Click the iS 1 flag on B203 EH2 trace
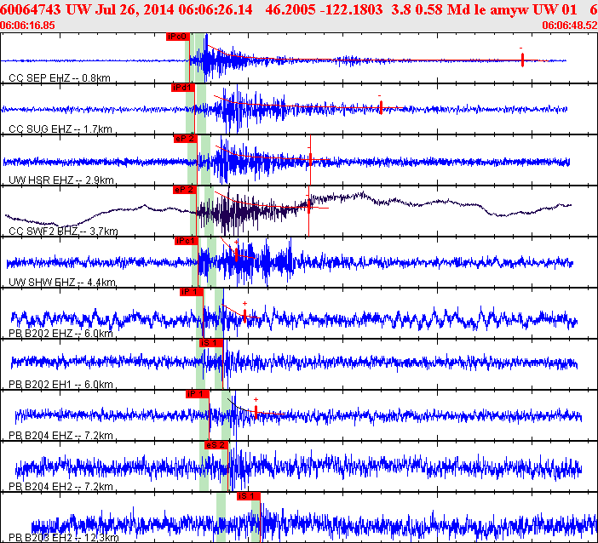Viewport: 598px width, 543px height. pos(248,496)
